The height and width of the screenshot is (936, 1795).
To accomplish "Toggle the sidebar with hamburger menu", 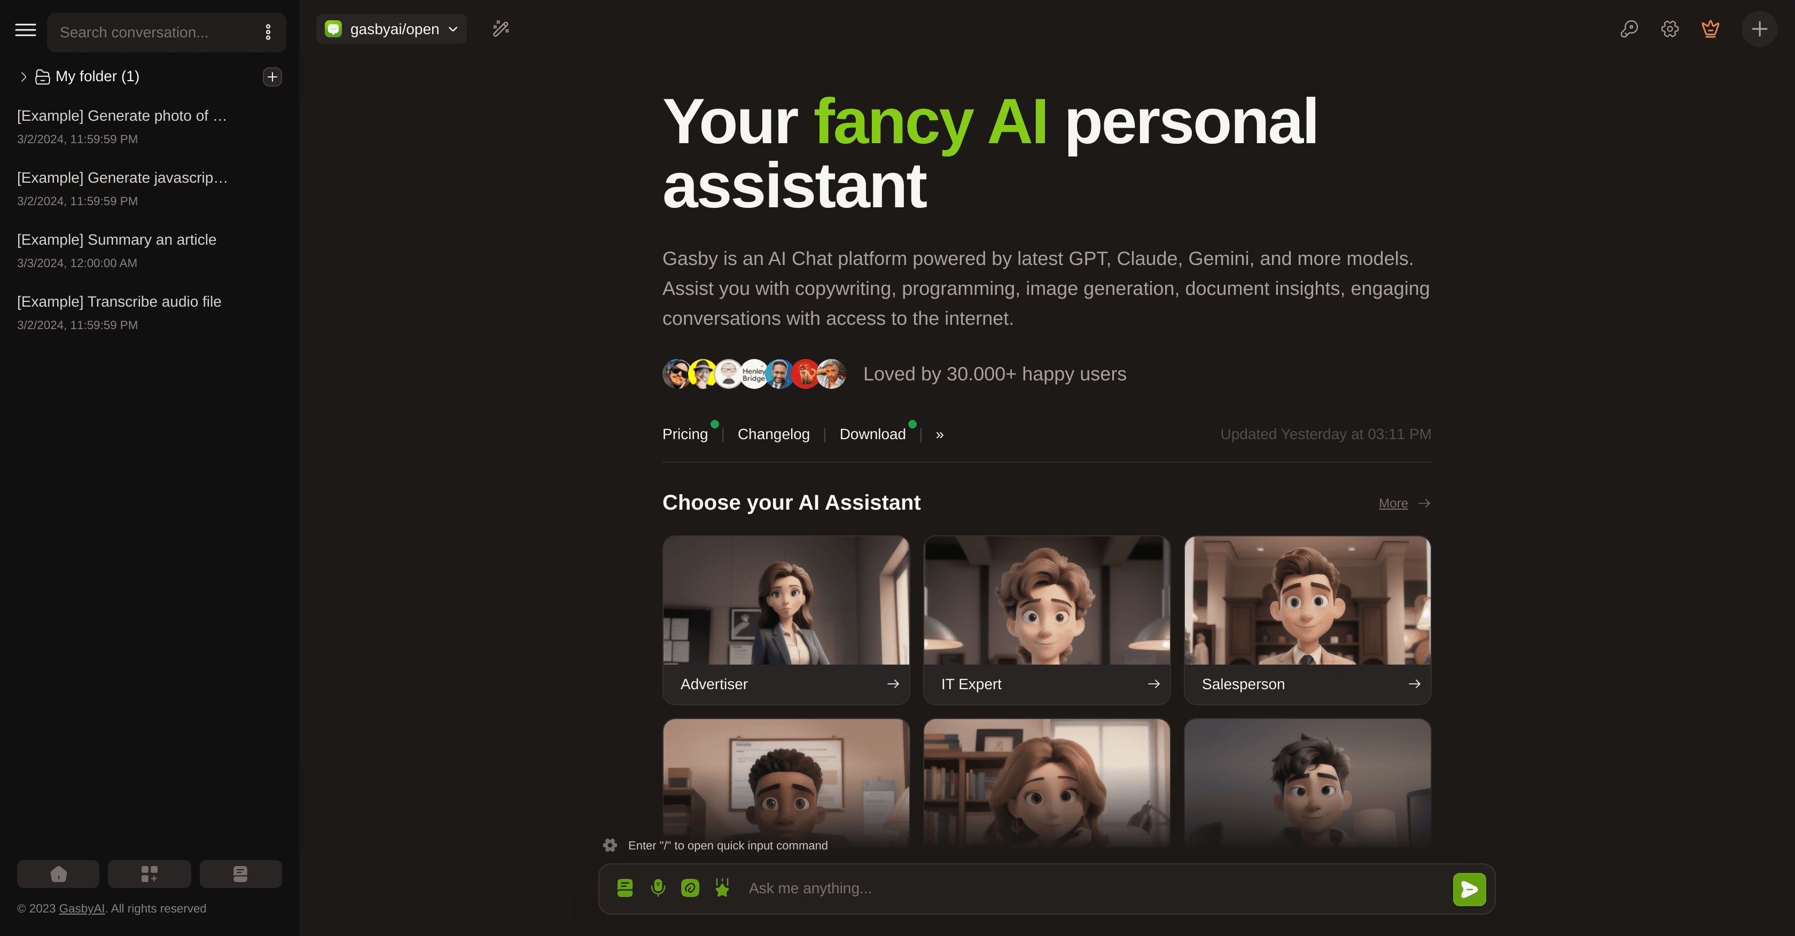I will click(26, 29).
